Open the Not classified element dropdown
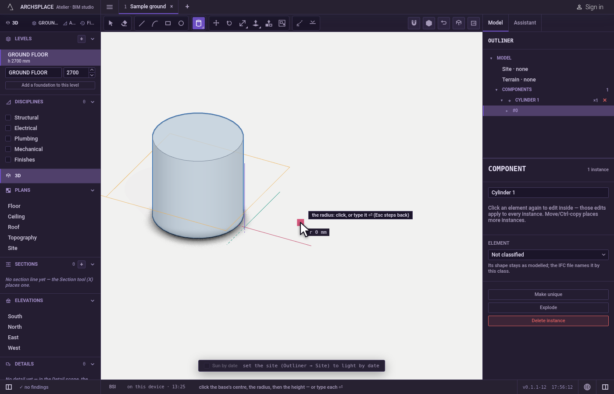 (x=548, y=255)
